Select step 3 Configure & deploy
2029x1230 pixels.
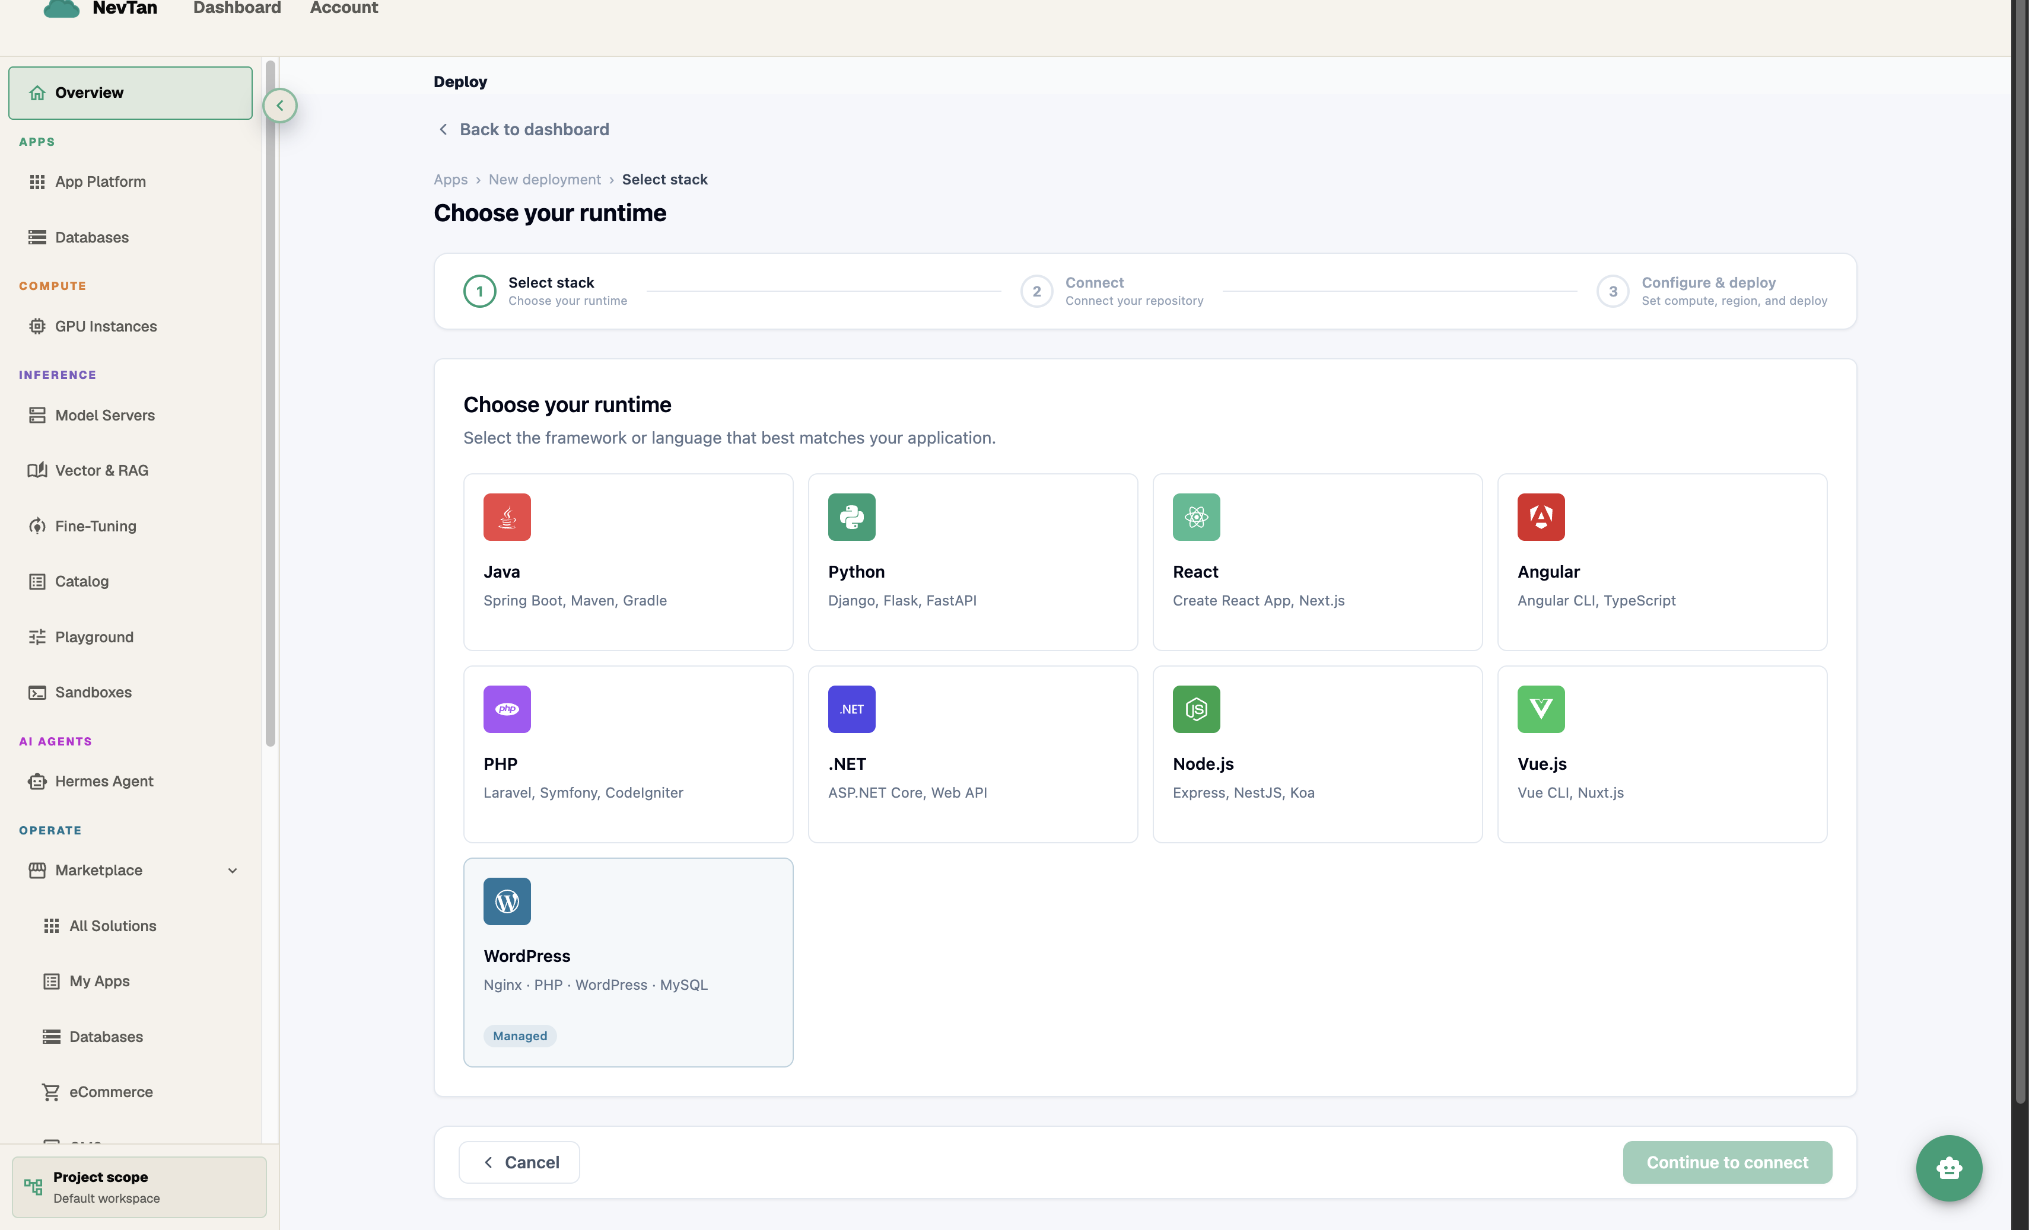click(x=1712, y=291)
